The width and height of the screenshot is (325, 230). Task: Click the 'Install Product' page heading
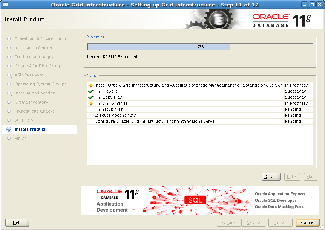pos(24,19)
